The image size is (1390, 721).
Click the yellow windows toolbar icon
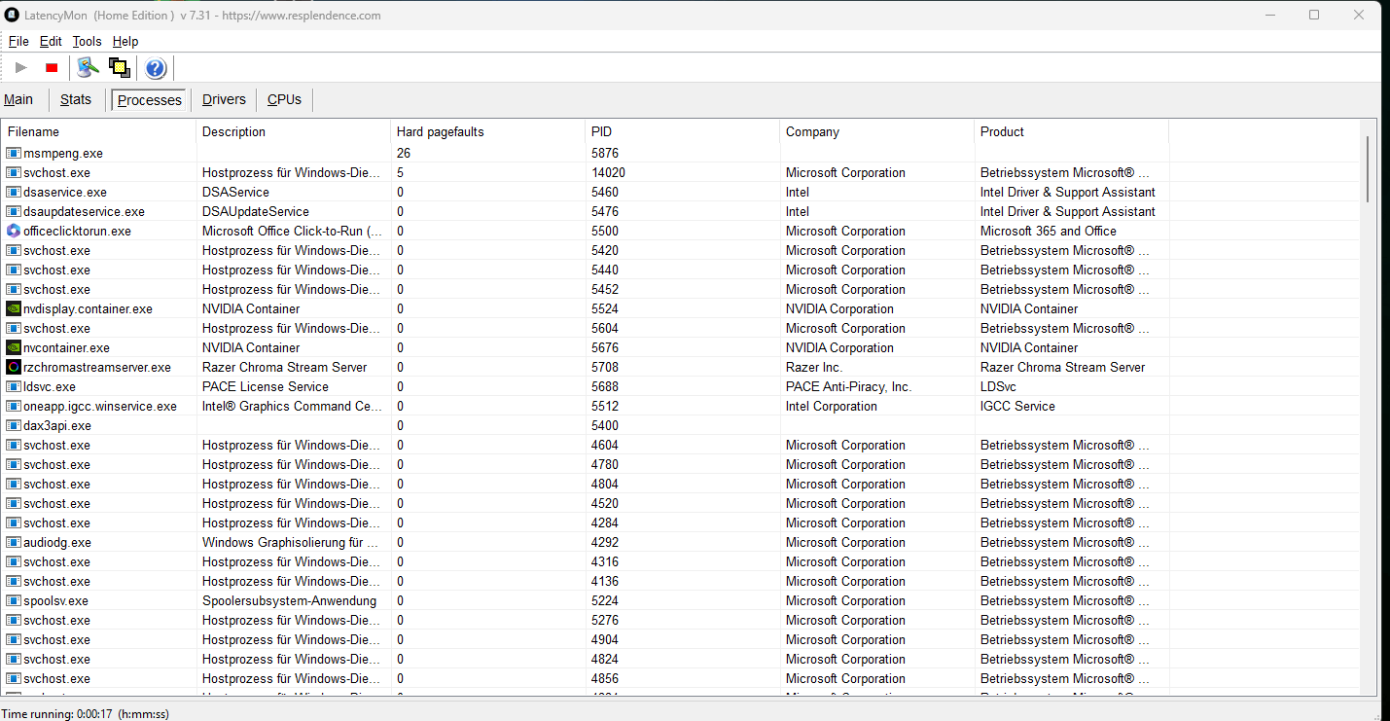(120, 68)
